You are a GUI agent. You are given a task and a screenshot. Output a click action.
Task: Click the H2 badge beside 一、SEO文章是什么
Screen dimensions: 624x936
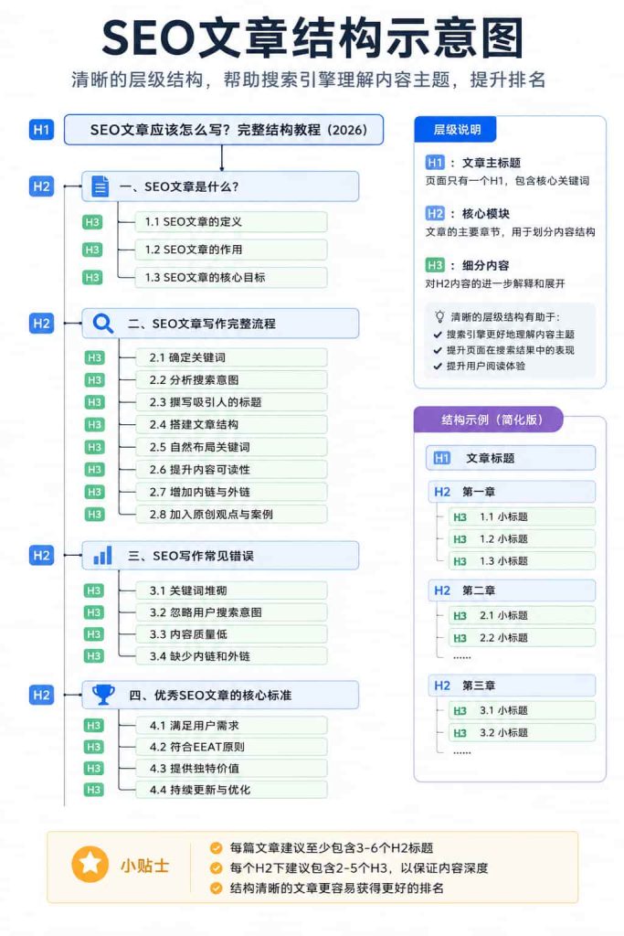41,186
